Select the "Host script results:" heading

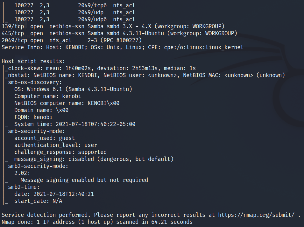tap(33, 61)
